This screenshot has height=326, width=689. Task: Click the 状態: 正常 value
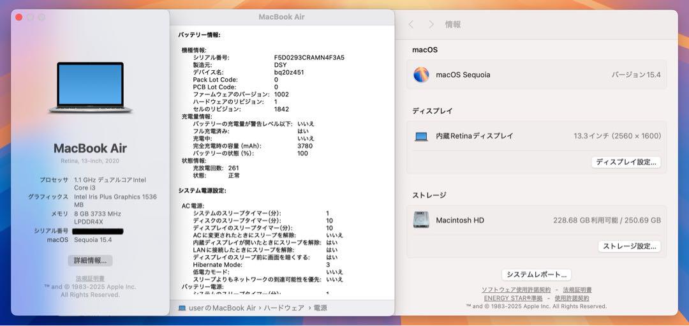click(234, 175)
